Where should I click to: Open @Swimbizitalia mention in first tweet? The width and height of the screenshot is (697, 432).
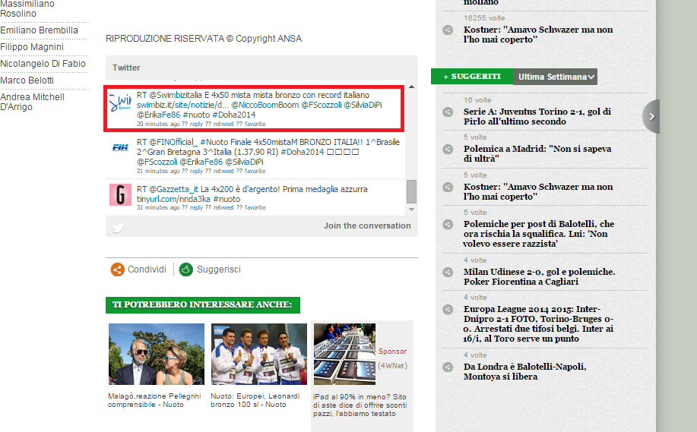coord(176,95)
